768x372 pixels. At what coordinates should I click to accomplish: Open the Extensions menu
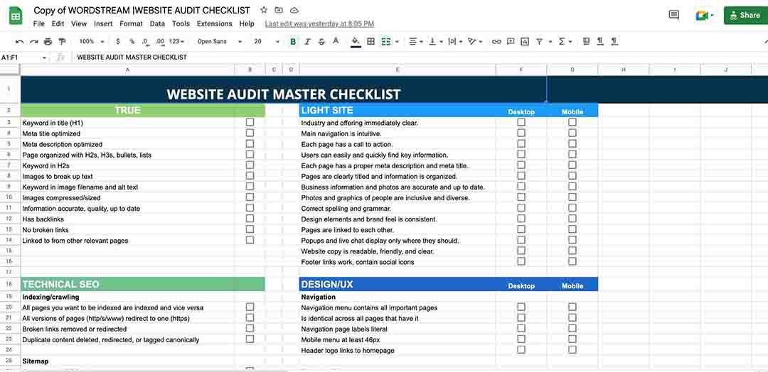[215, 23]
